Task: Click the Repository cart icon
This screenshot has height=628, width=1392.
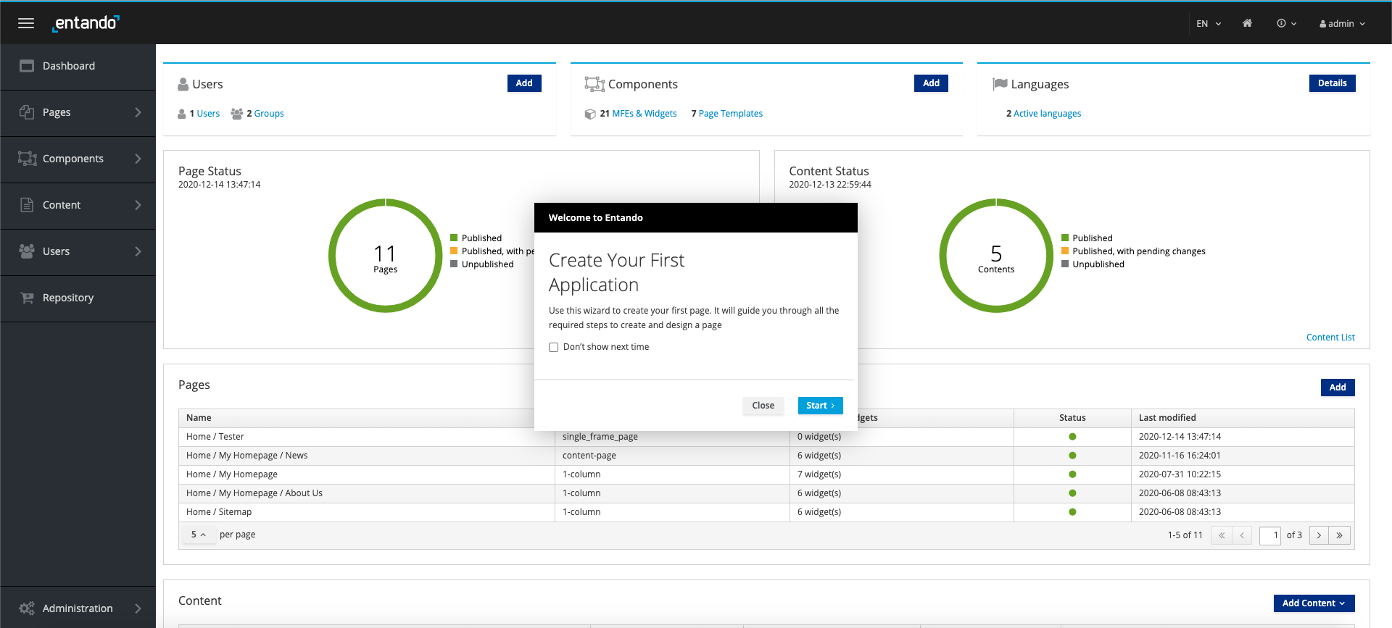Action: point(27,298)
